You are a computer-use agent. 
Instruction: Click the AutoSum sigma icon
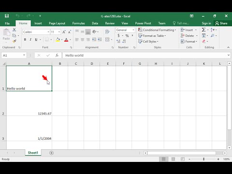[203, 30]
